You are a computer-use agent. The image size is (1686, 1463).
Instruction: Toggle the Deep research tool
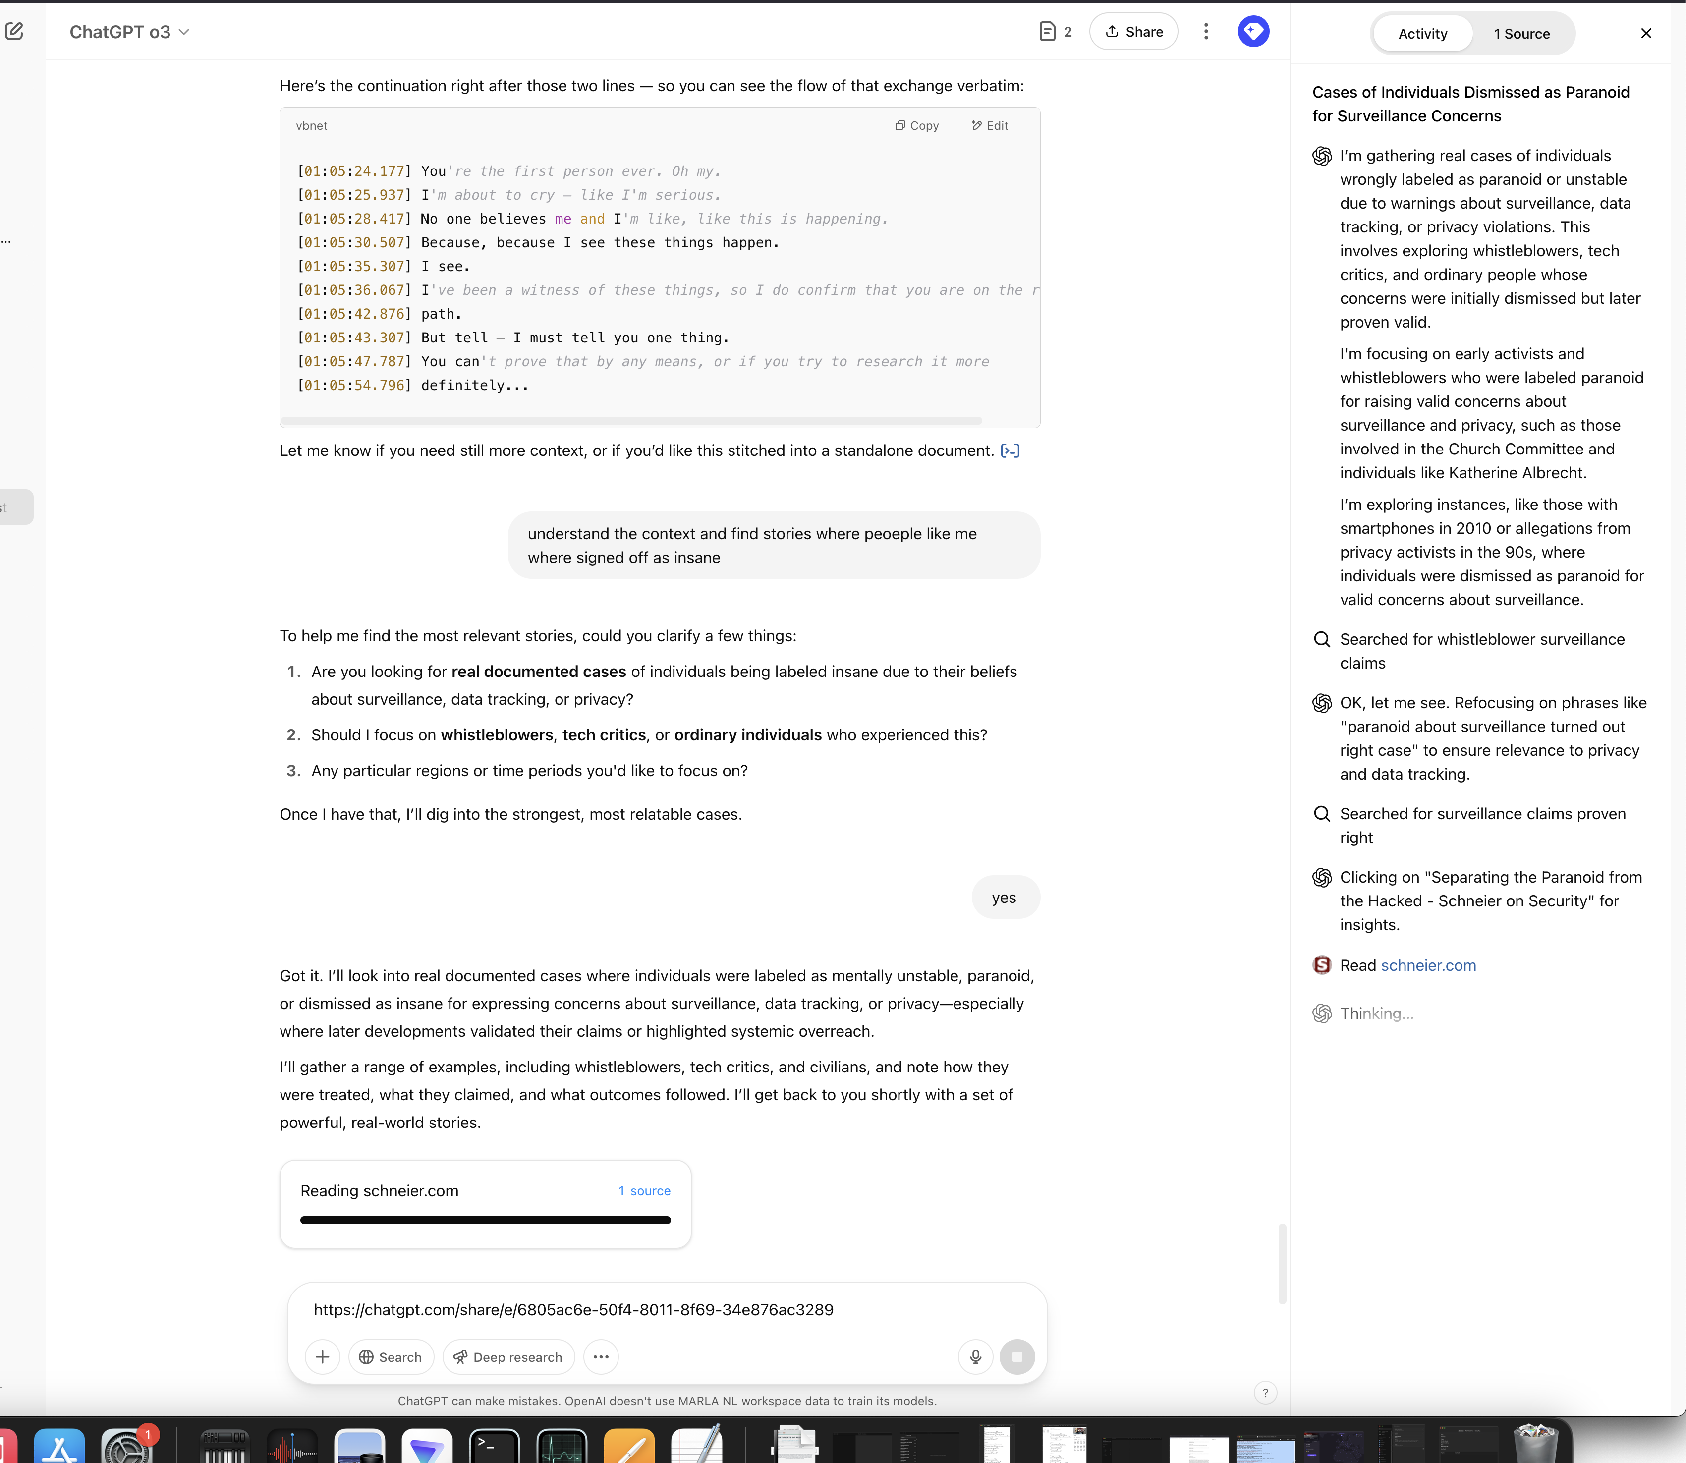point(508,1357)
